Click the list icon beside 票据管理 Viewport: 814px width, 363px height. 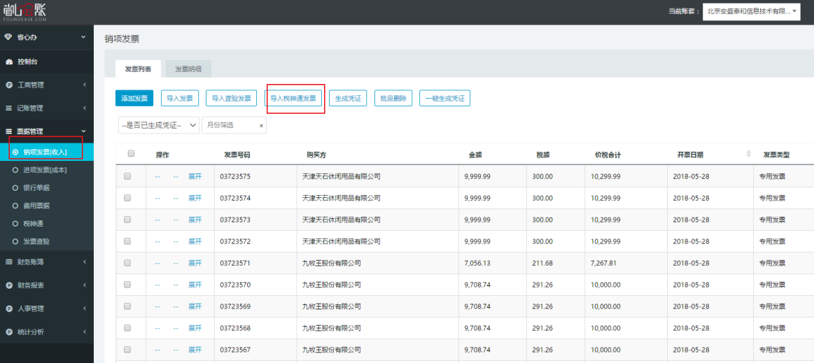(x=9, y=131)
